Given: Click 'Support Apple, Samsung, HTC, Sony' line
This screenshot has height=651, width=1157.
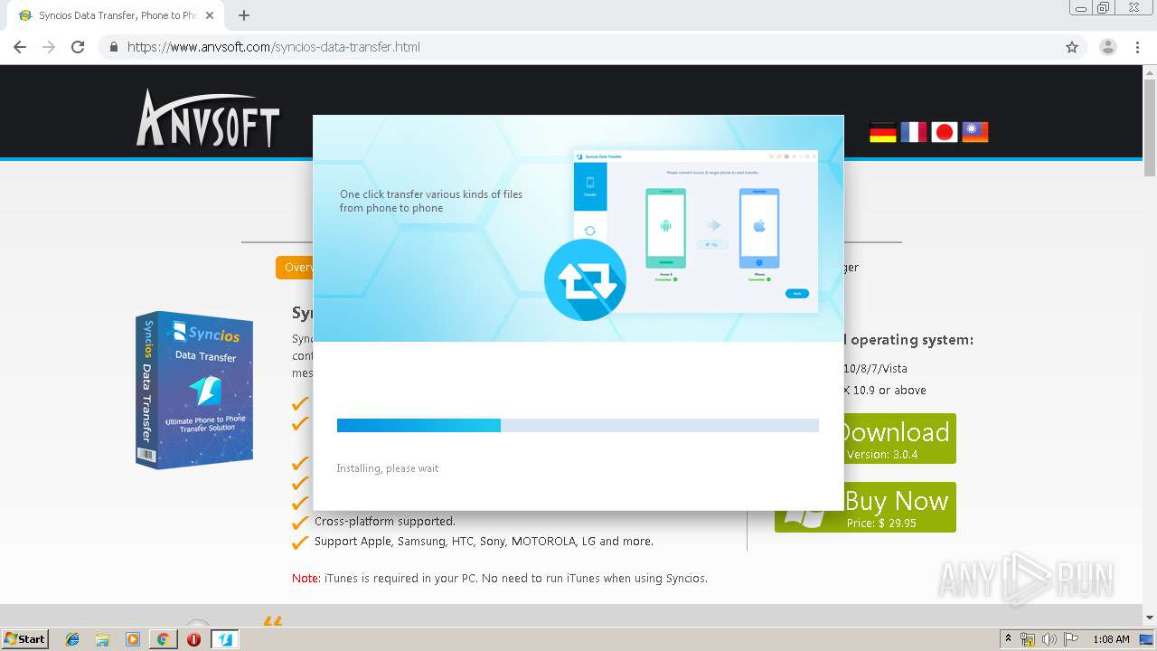Looking at the screenshot, I should point(484,542).
